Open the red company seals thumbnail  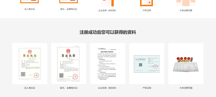click(186, 63)
